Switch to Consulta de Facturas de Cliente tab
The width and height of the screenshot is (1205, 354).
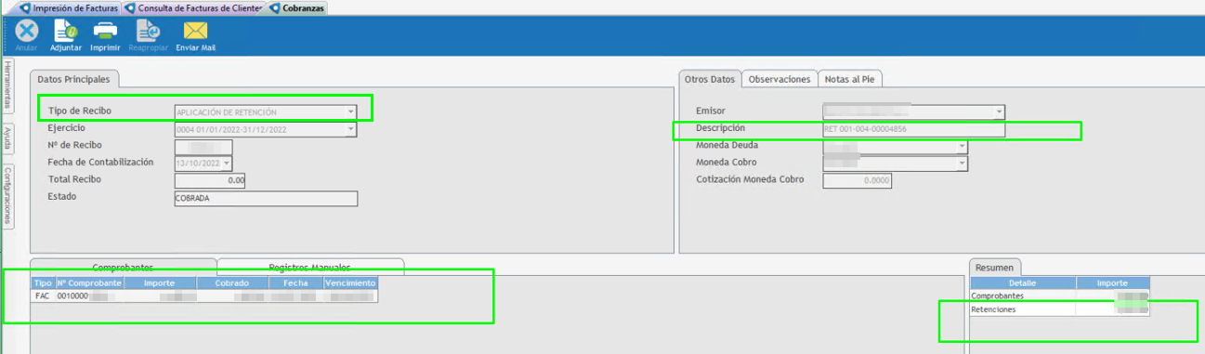tap(194, 7)
